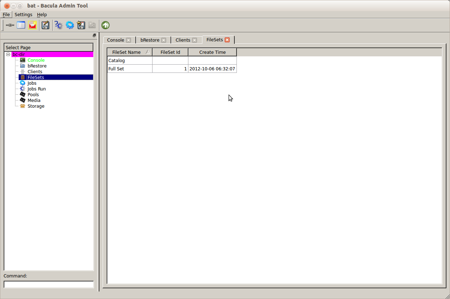Run a job using the blue gear icon
Image resolution: width=450 pixels, height=299 pixels.
coord(70,25)
